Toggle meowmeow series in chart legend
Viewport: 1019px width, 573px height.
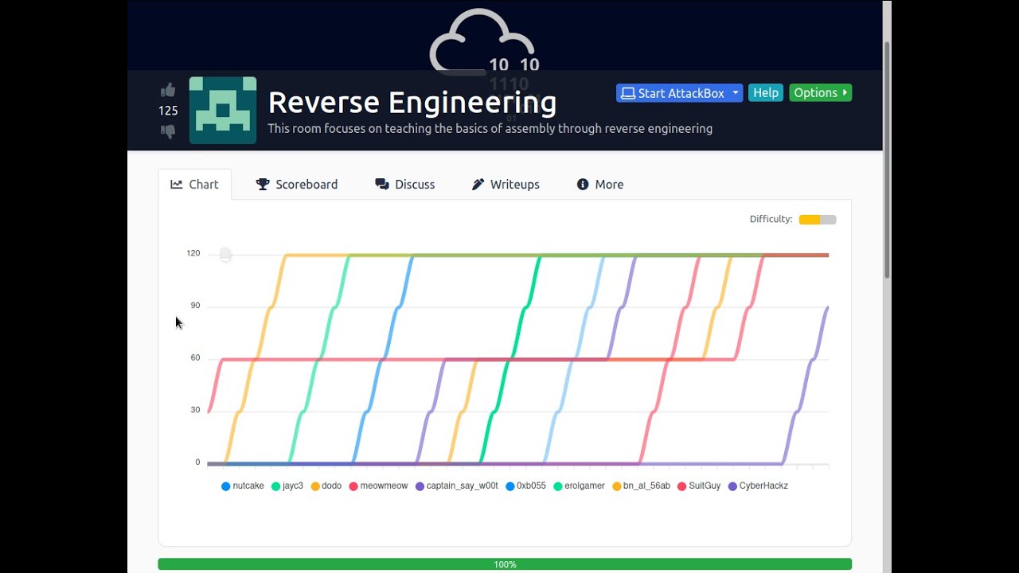pos(379,485)
